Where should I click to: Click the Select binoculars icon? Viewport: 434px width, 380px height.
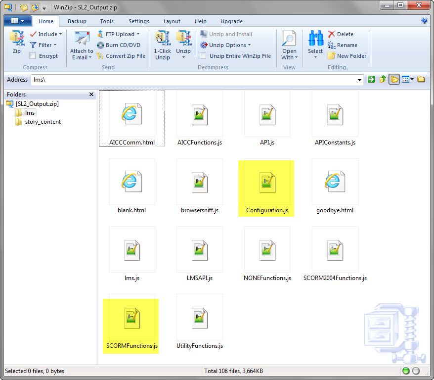click(x=315, y=45)
